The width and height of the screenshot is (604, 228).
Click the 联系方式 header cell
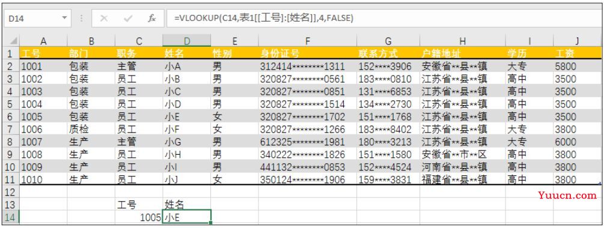(x=388, y=53)
